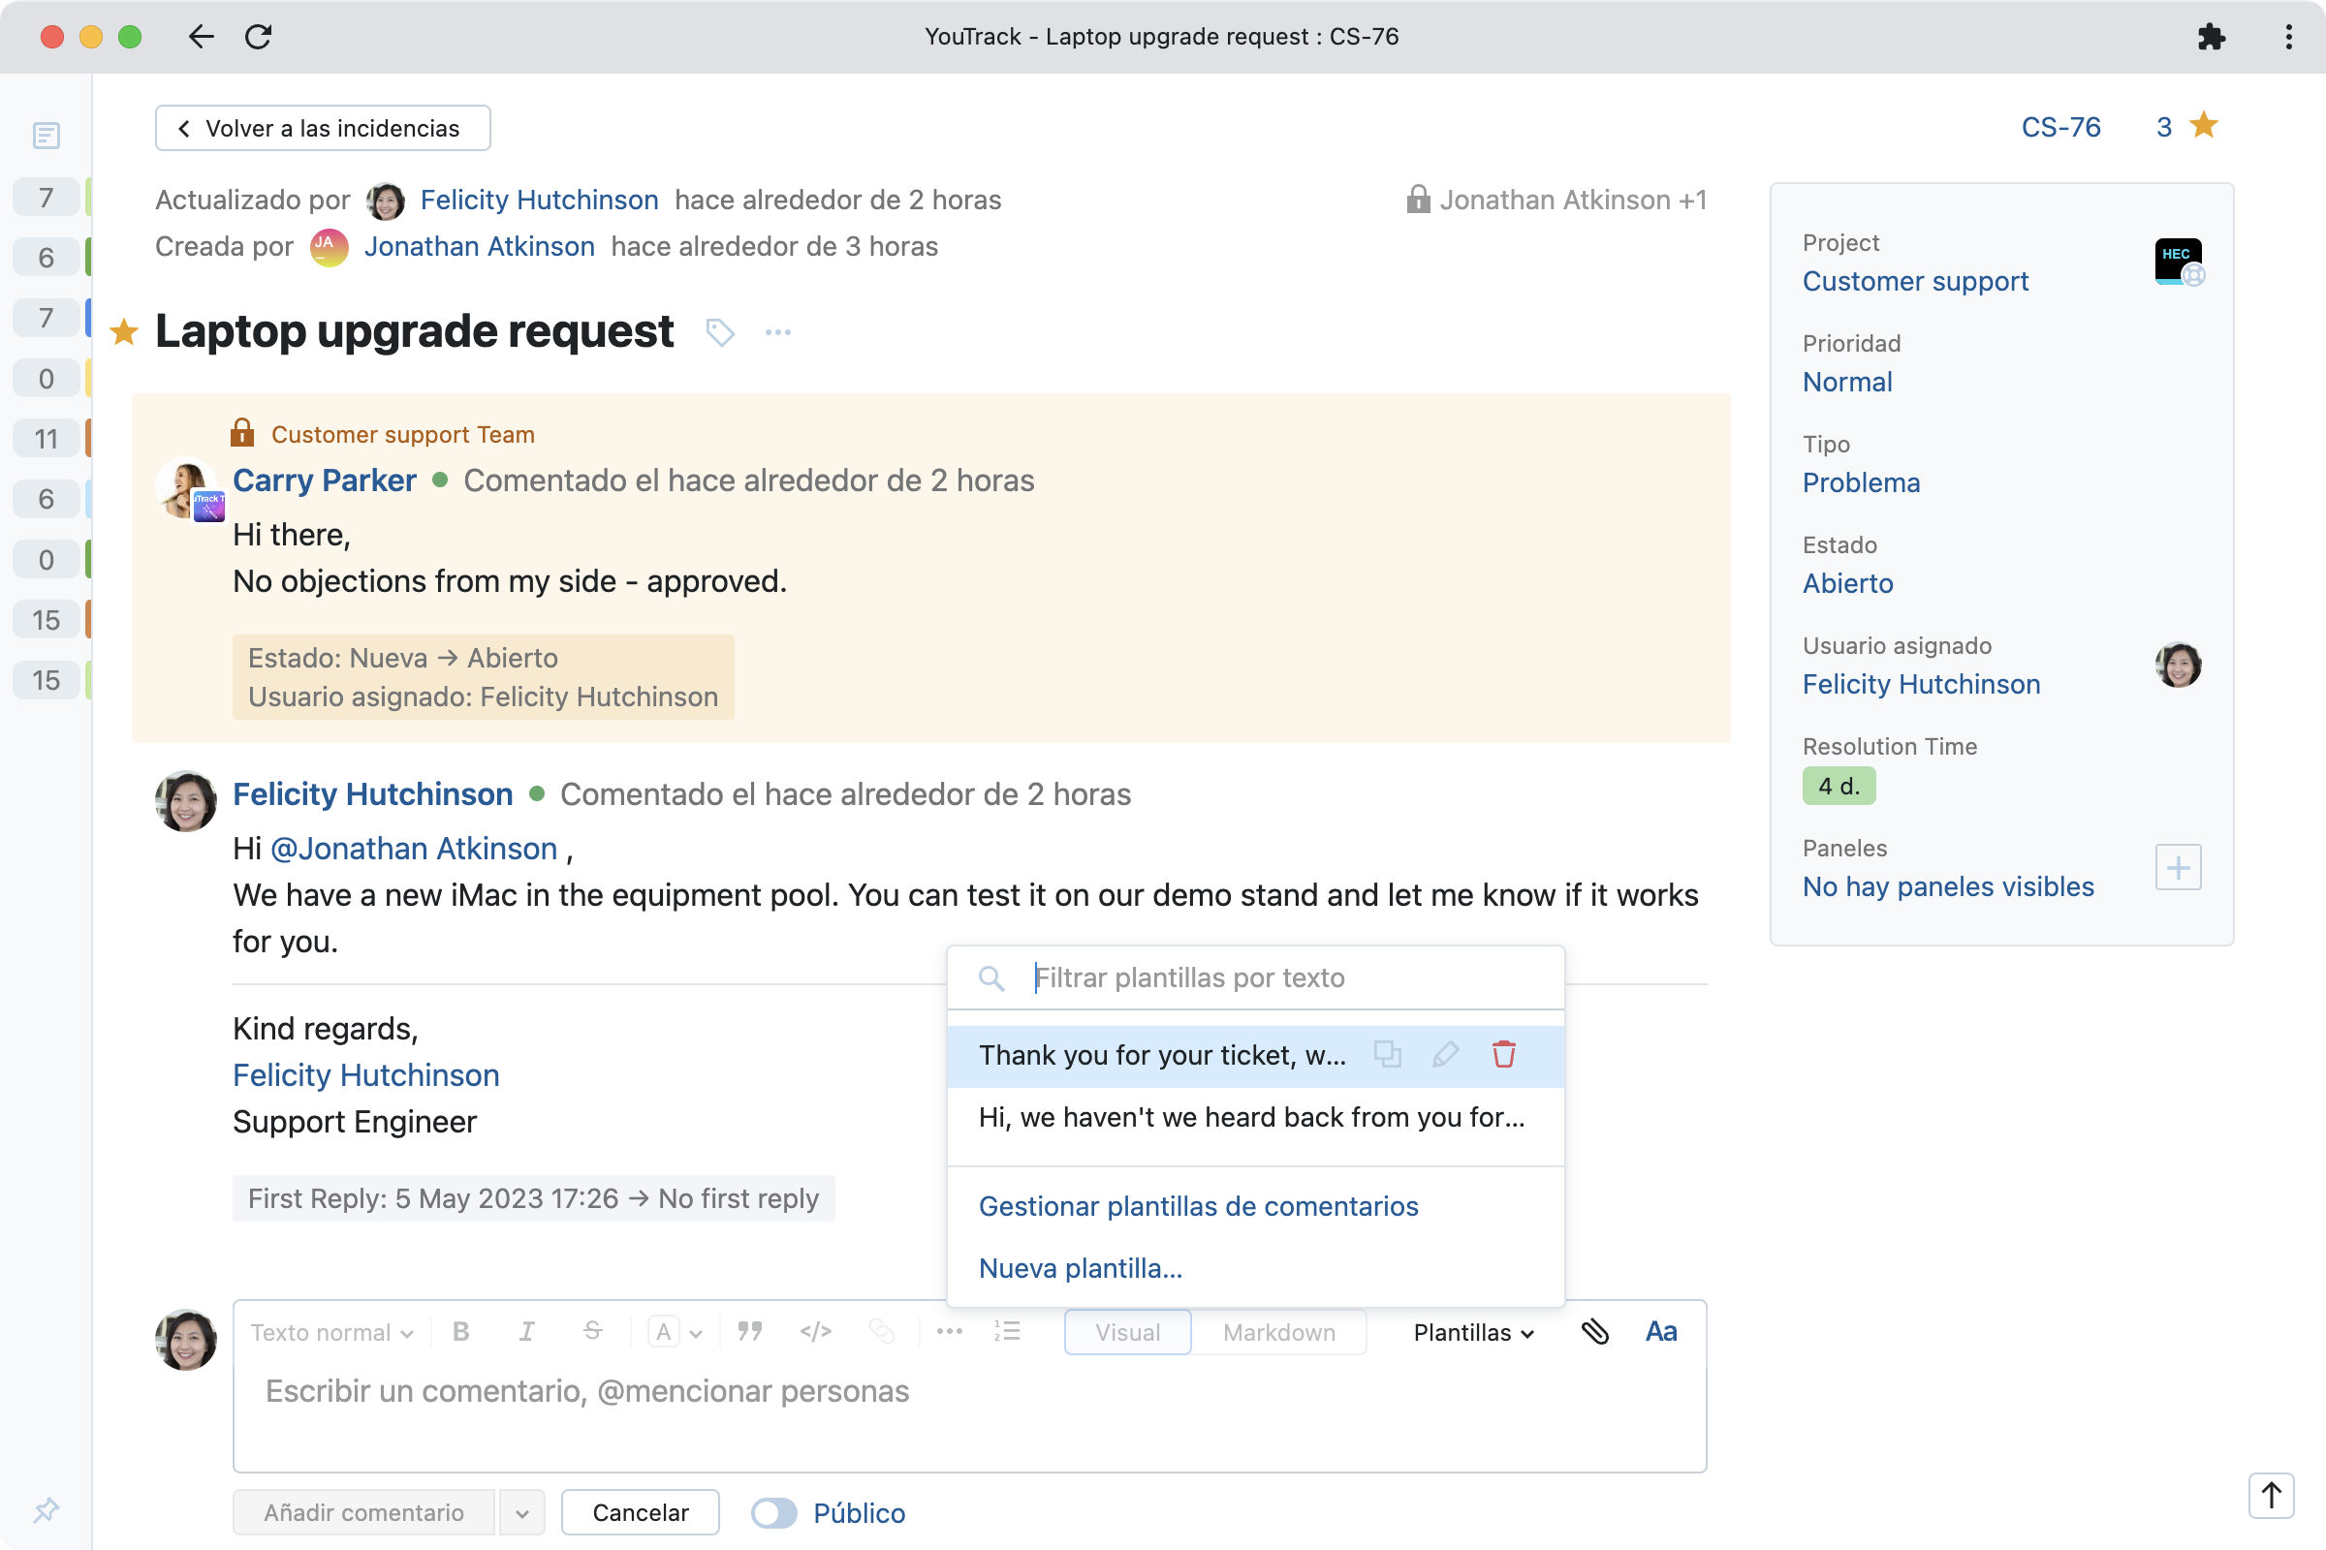Add a tag using the tag icon
This screenshot has height=1550, width=2326.
[720, 332]
